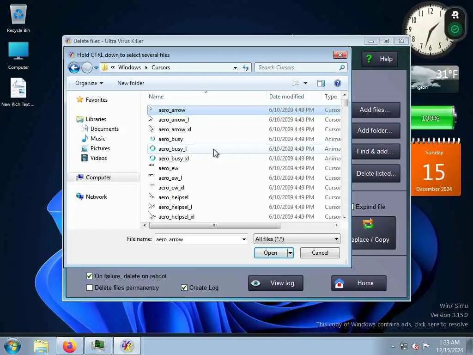This screenshot has width=473, height=355.
Task: Click the eye icon on View log
Action: (x=256, y=283)
